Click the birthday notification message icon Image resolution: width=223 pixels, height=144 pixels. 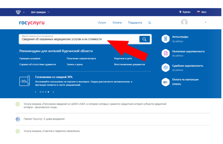18,119
